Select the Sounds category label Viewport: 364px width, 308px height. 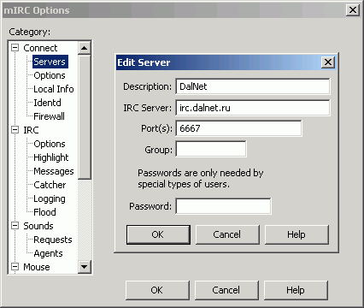[38, 226]
